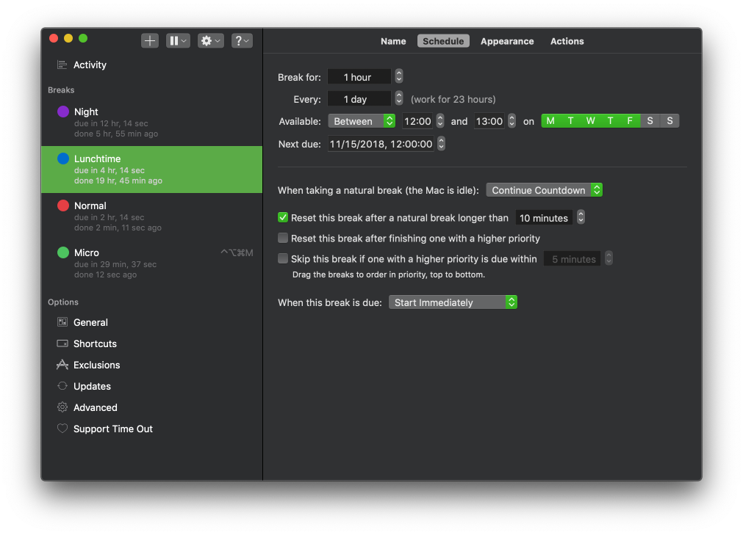Enable reset after higher priority break checkbox
This screenshot has width=743, height=535.
283,238
